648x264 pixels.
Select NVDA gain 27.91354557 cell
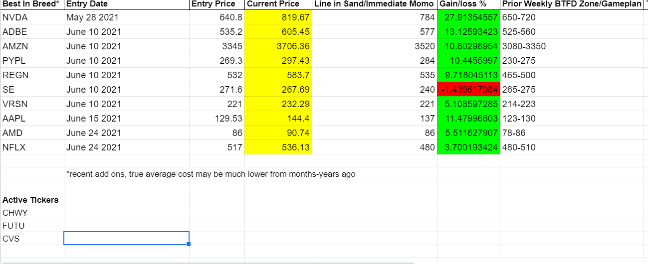point(468,18)
